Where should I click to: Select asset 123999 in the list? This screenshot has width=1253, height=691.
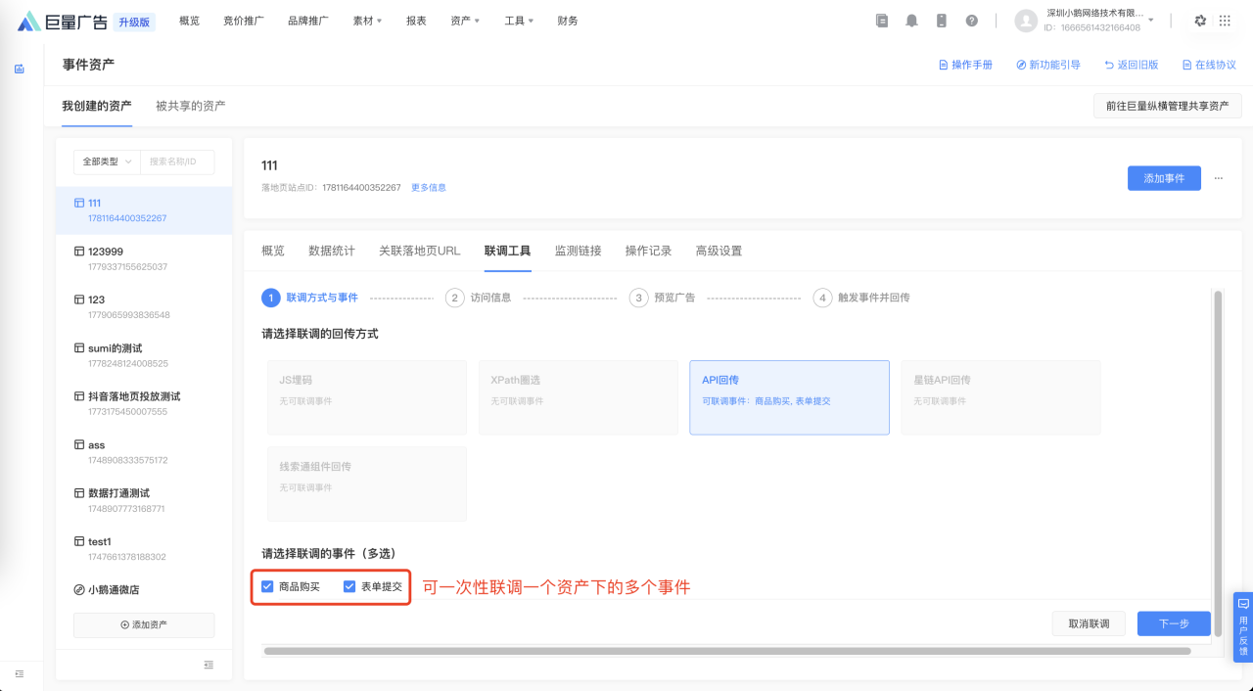pyautogui.click(x=144, y=258)
